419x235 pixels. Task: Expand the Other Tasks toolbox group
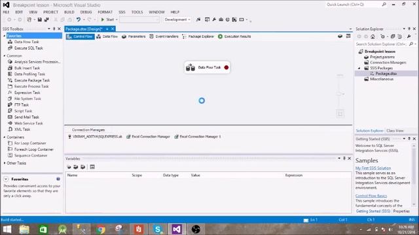pos(5,163)
